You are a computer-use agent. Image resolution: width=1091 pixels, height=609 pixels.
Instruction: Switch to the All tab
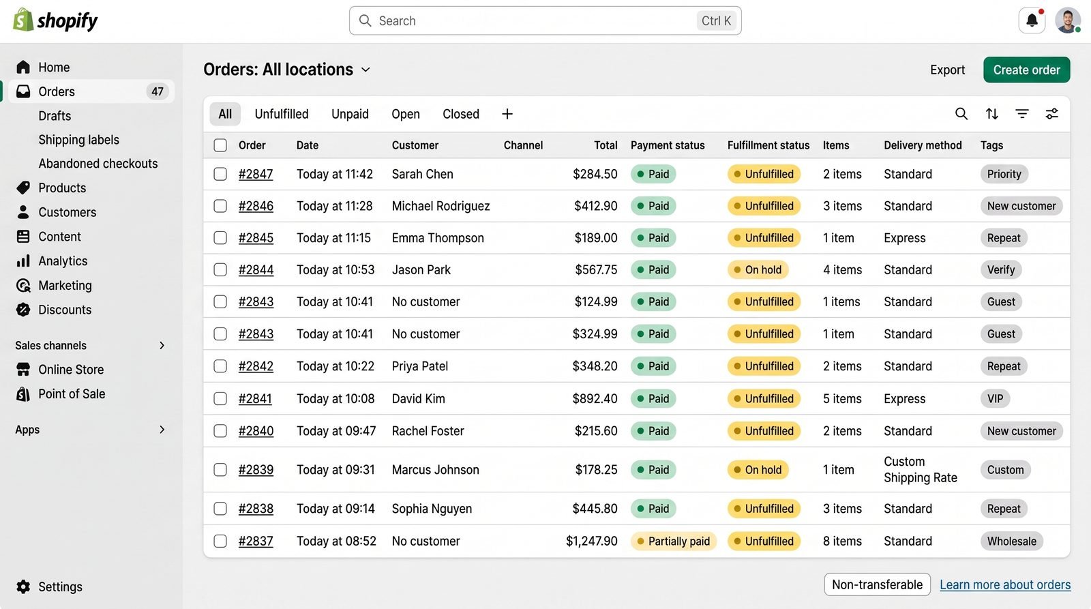tap(225, 114)
